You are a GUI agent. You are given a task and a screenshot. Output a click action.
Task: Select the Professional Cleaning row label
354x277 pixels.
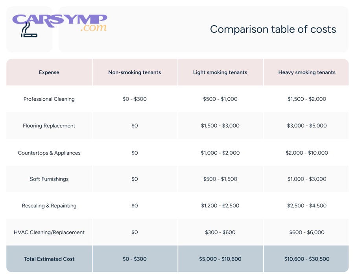pos(49,99)
